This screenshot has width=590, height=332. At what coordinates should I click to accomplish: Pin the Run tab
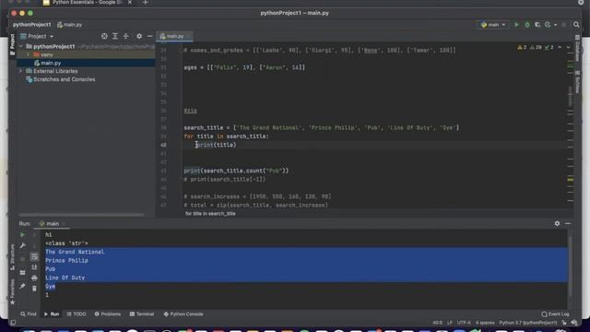(x=22, y=286)
